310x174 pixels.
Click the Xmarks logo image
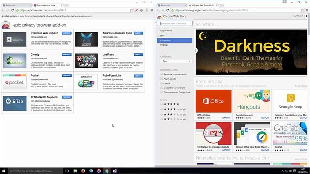86,40
